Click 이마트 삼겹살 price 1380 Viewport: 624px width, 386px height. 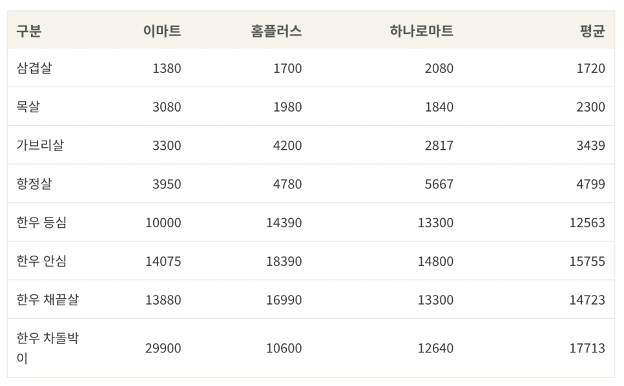pos(167,68)
